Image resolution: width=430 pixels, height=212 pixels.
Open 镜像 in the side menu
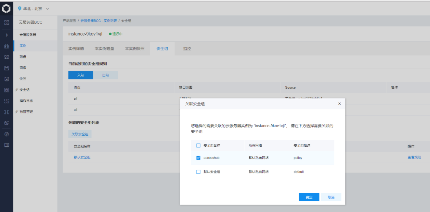pyautogui.click(x=23, y=68)
